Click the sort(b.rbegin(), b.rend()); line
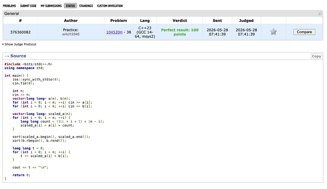The width and height of the screenshot is (327, 189). click(x=39, y=141)
